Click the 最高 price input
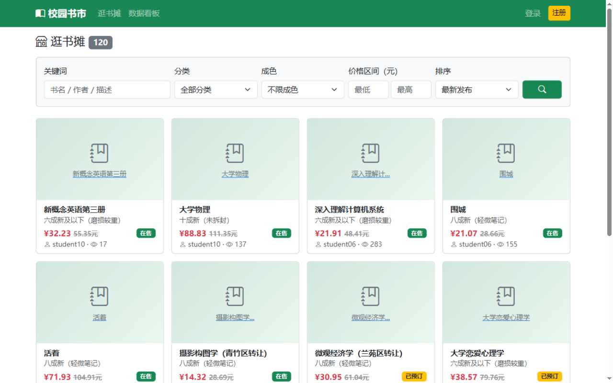The height and width of the screenshot is (383, 613). [411, 90]
